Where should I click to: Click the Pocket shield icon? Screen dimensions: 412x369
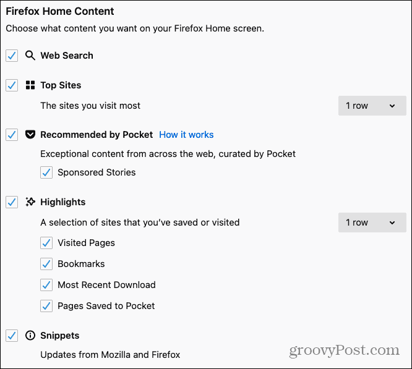pyautogui.click(x=30, y=135)
